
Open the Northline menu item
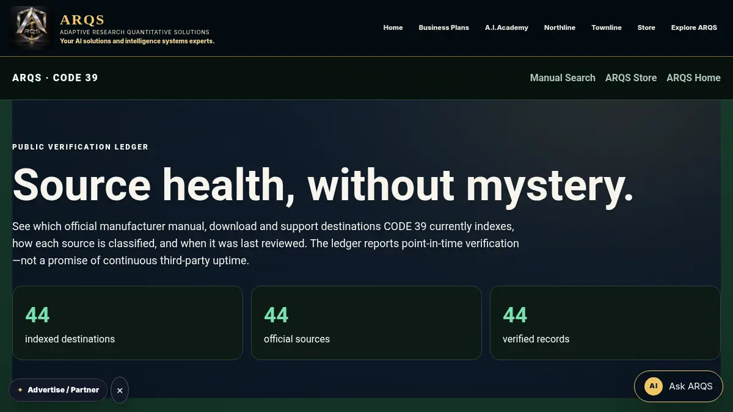(560, 27)
